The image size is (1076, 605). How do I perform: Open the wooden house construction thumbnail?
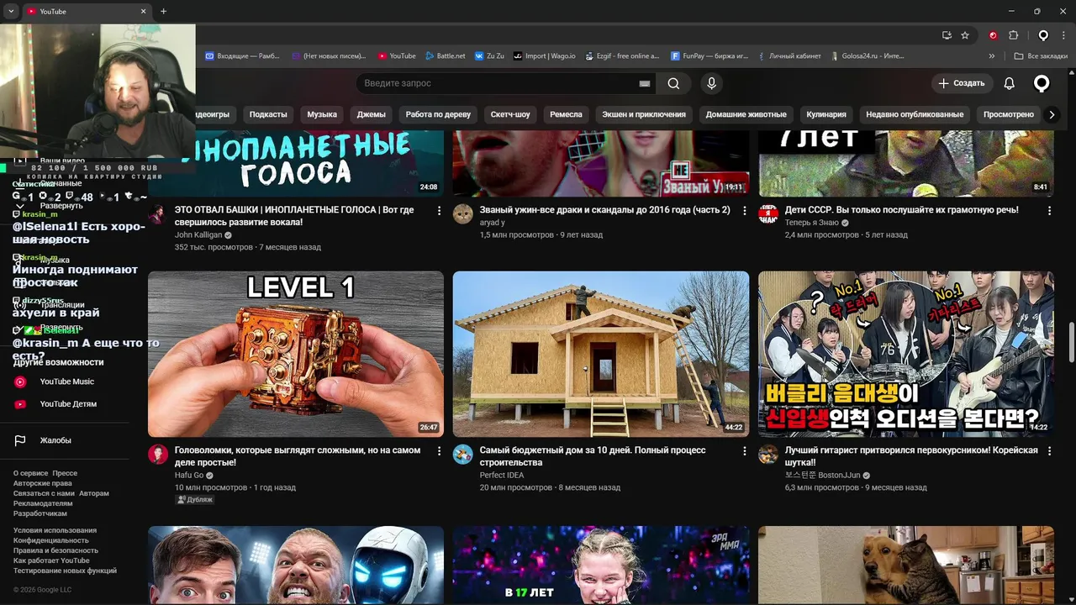tap(601, 354)
